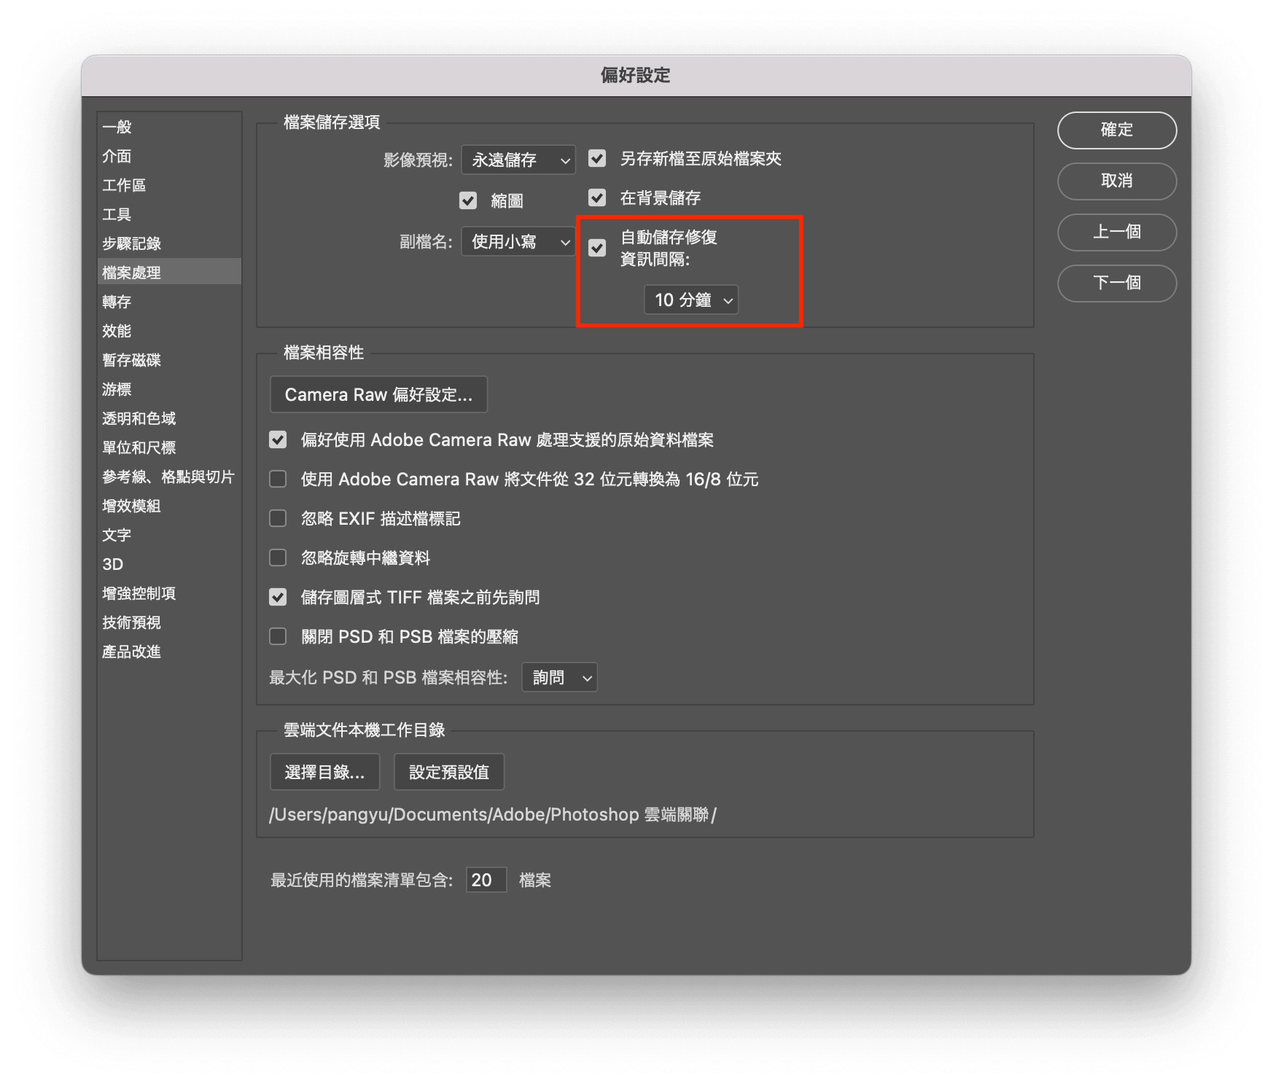Select 增效模組 category
The height and width of the screenshot is (1083, 1273).
[x=169, y=506]
